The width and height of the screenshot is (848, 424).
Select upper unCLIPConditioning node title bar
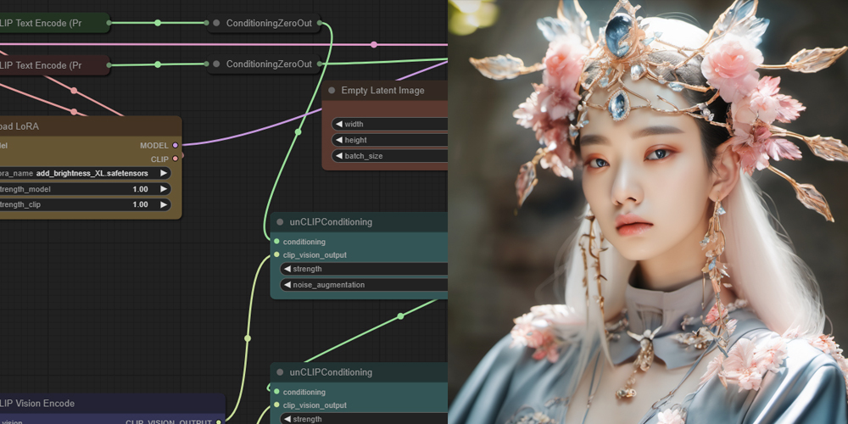(359, 221)
